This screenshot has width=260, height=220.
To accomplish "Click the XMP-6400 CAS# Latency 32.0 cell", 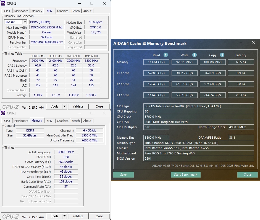I will (x=73, y=65).
